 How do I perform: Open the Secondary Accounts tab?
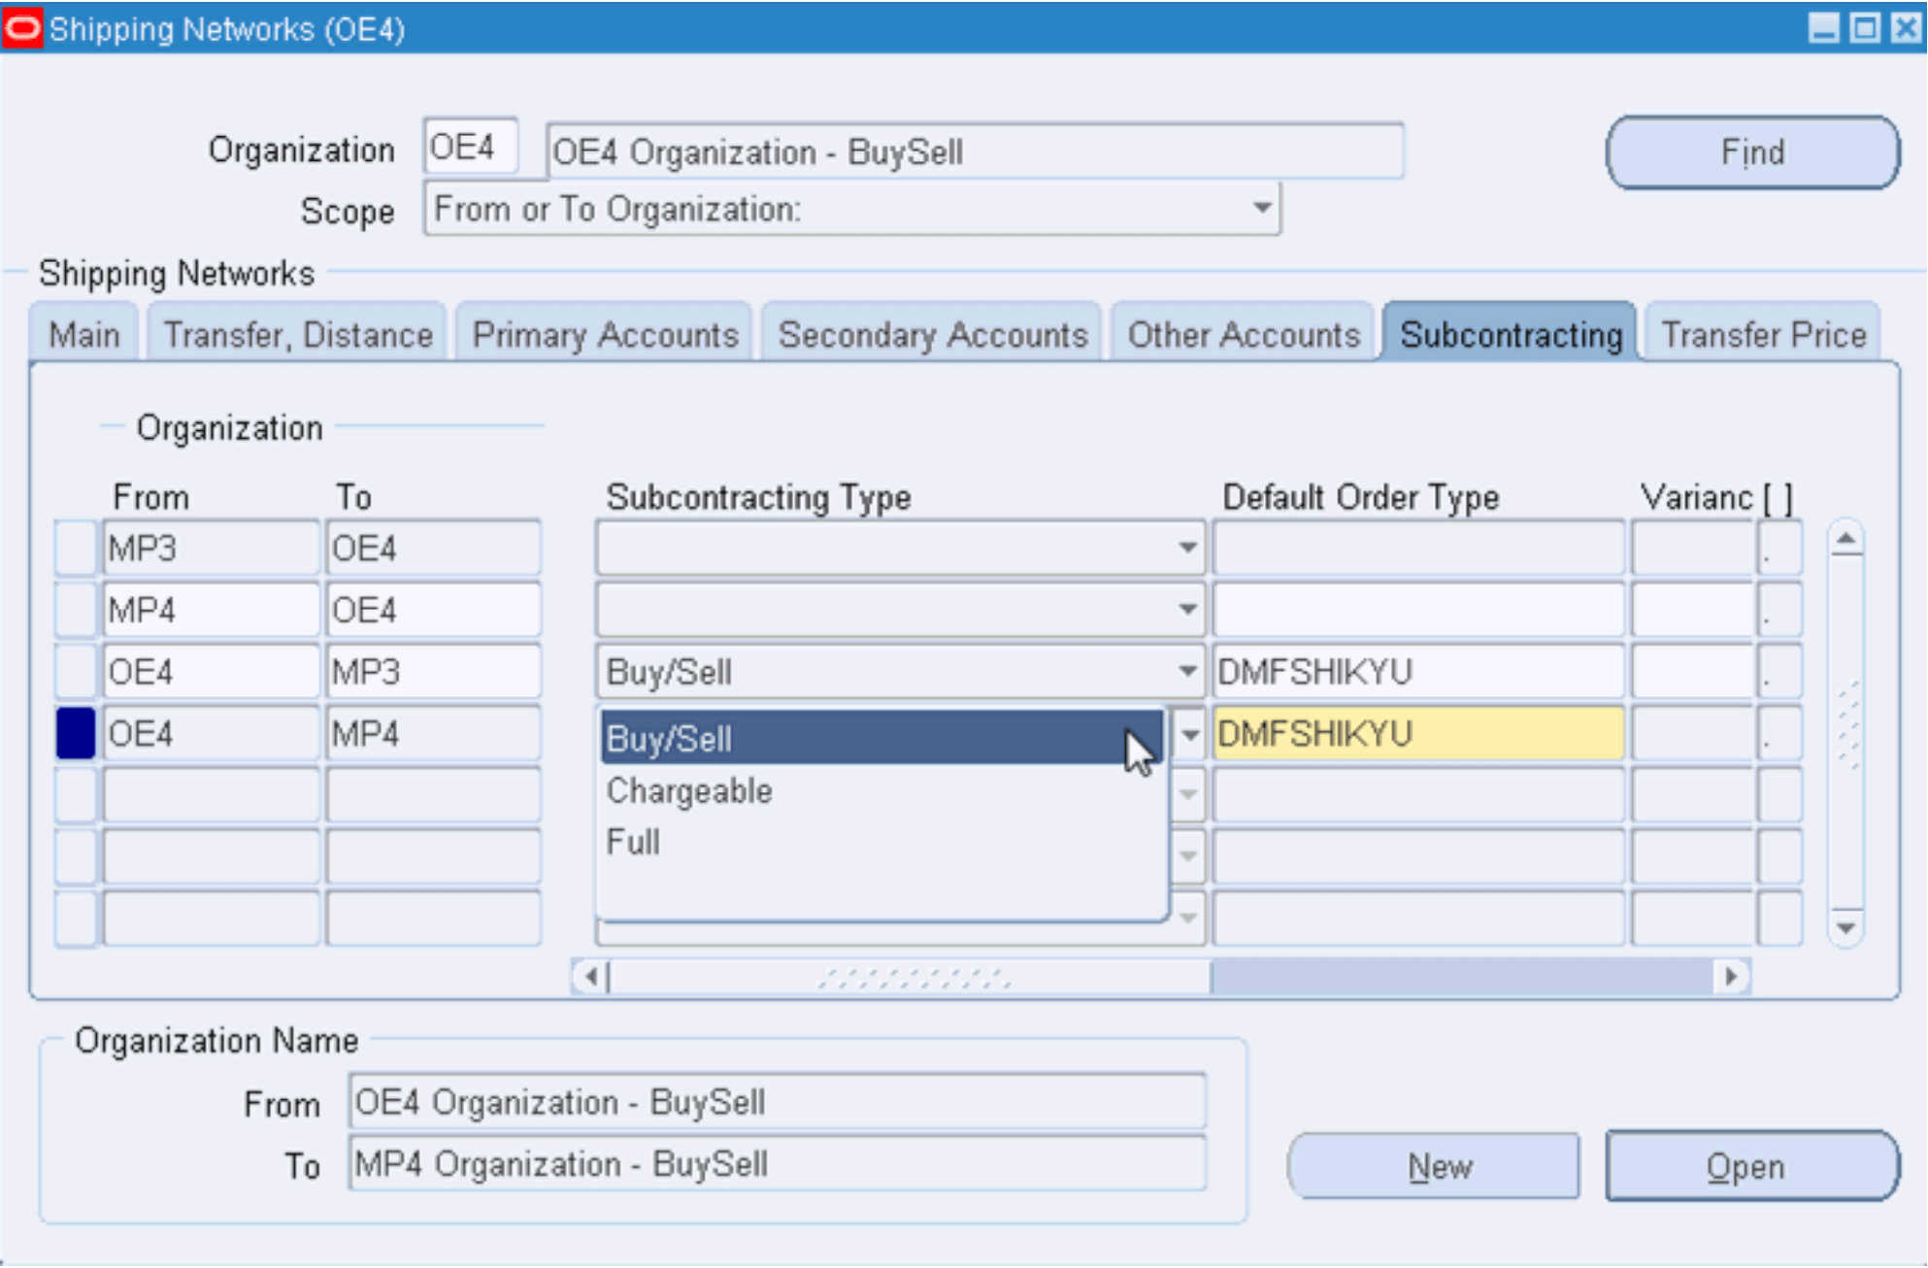pyautogui.click(x=932, y=334)
